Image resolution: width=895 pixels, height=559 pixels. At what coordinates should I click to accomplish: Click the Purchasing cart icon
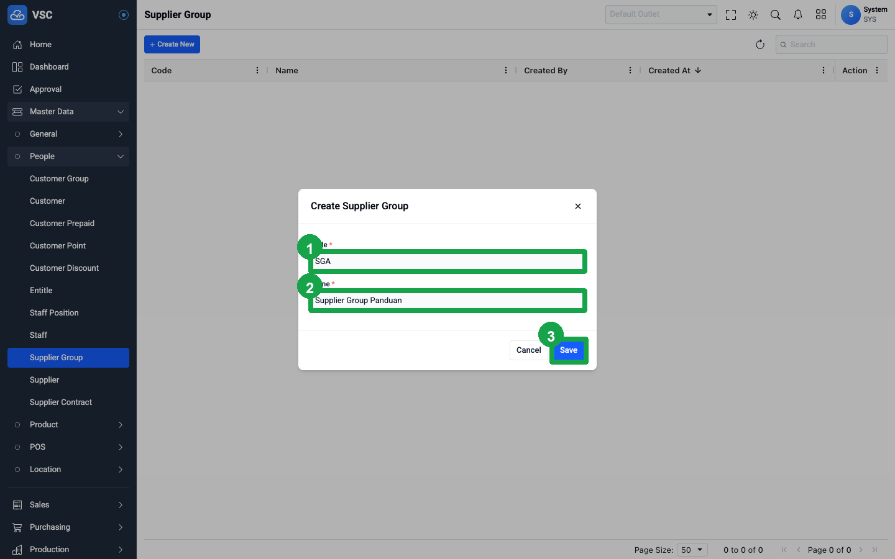point(17,527)
